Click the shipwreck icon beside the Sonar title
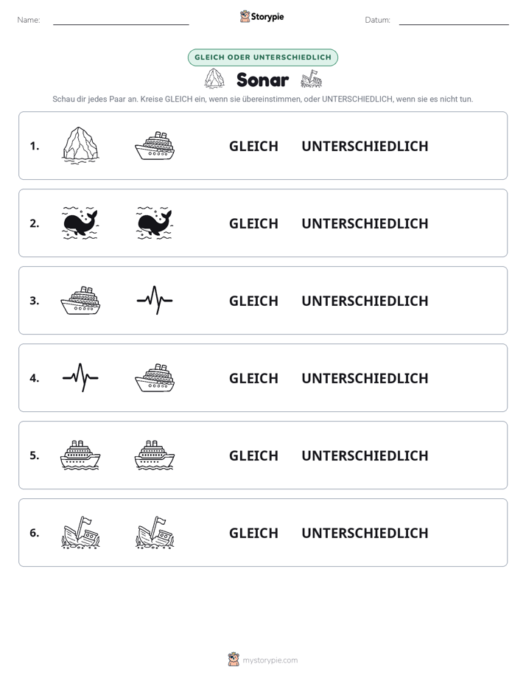This screenshot has height=681, width=526. click(x=311, y=79)
